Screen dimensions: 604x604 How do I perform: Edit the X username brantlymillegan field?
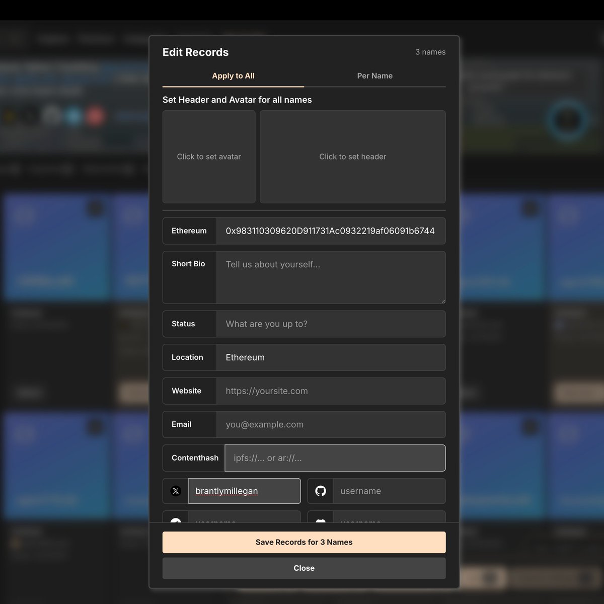[x=245, y=491]
